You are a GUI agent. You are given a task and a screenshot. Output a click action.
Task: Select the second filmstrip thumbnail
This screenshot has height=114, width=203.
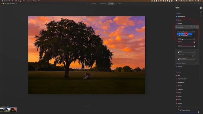7,110
